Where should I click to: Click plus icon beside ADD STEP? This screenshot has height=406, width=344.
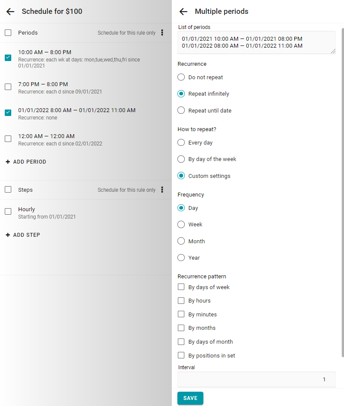[8, 235]
